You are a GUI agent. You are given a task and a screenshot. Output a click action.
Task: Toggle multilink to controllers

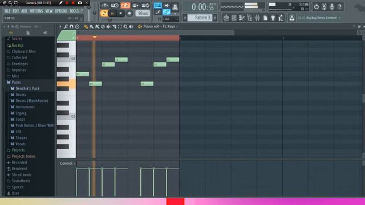[167, 12]
